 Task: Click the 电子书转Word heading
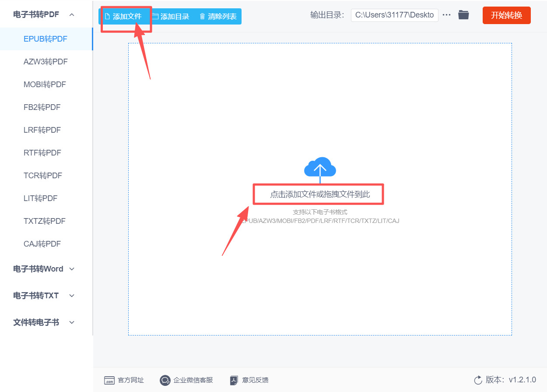point(38,269)
